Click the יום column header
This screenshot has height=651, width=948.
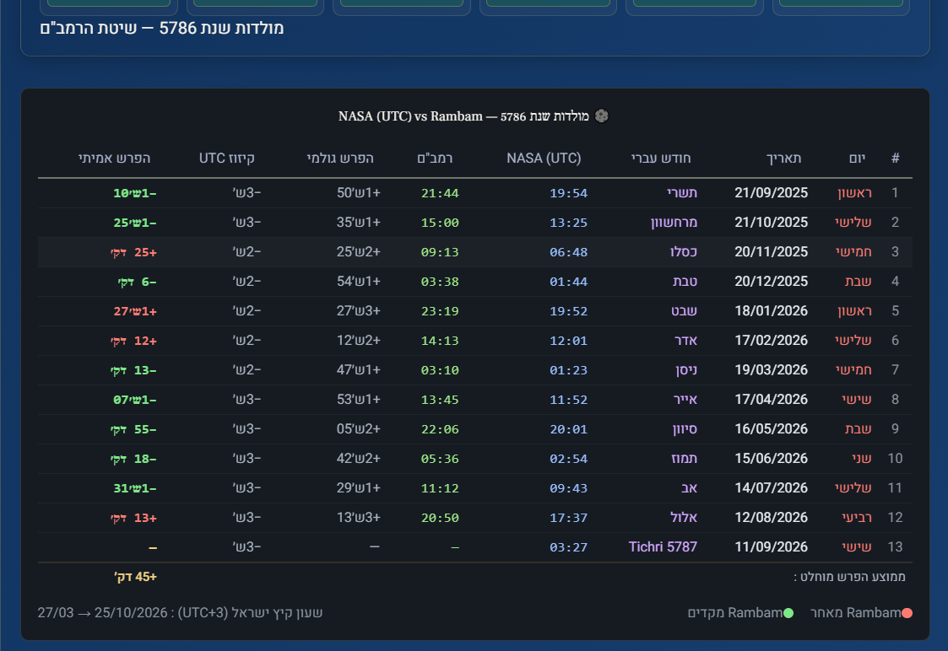coord(858,159)
